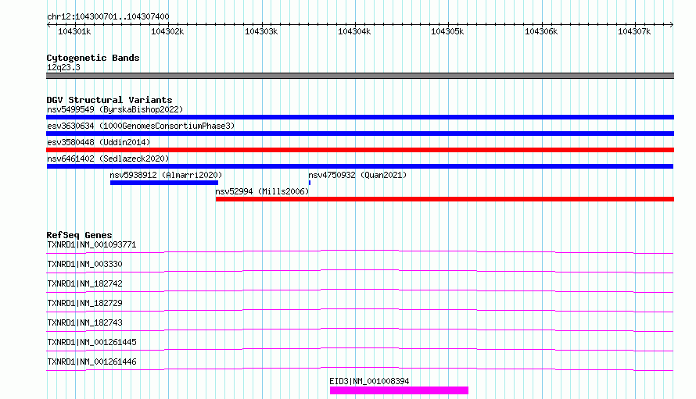Open TXNRD1|NM_182743 transcript label
696x399 pixels.
84,322
